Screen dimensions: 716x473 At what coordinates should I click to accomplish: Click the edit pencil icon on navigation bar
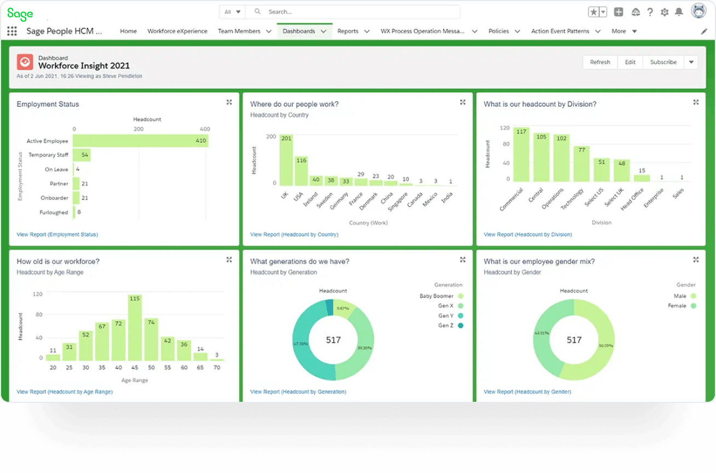[x=704, y=31]
